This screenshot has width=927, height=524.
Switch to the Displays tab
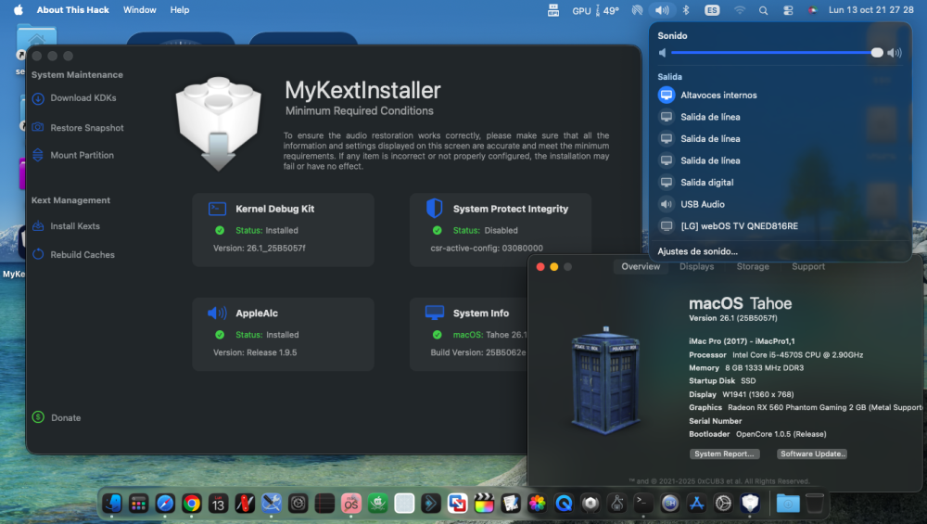(x=696, y=267)
